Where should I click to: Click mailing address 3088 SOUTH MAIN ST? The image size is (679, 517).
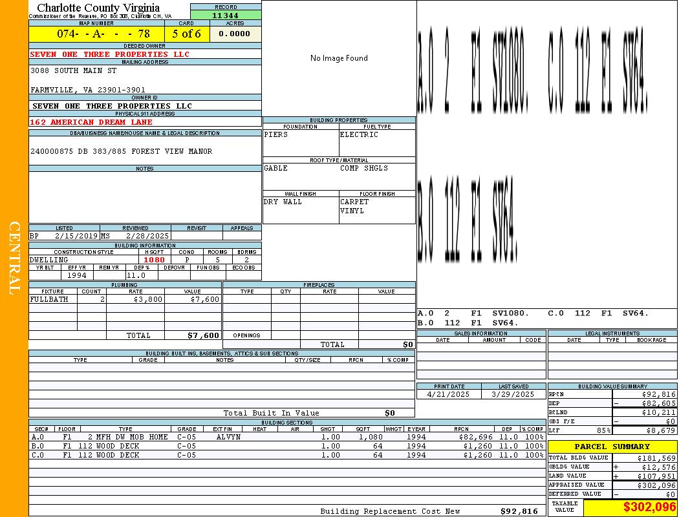(x=73, y=70)
